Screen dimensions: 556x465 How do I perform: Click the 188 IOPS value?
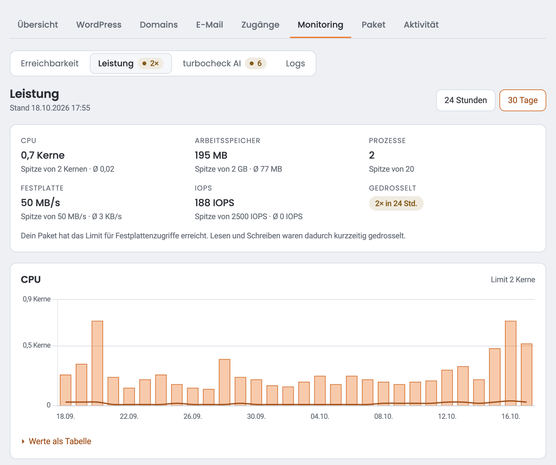(x=214, y=203)
